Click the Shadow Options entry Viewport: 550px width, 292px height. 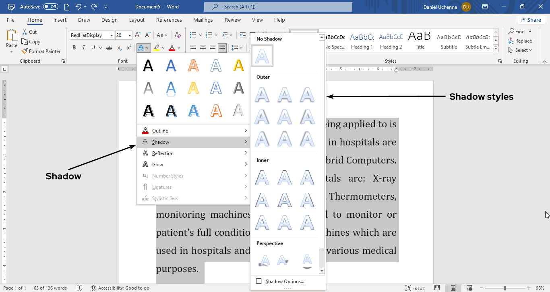[x=285, y=282]
